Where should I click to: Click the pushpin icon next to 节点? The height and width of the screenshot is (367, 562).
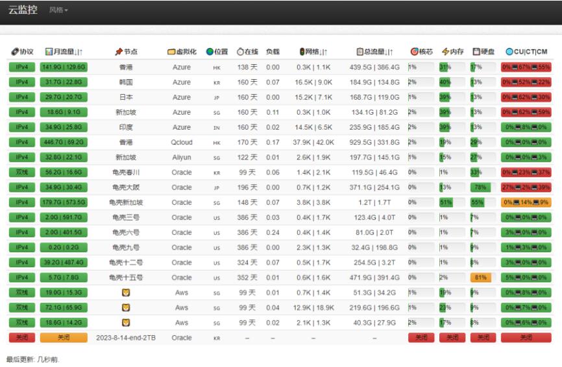[118, 52]
